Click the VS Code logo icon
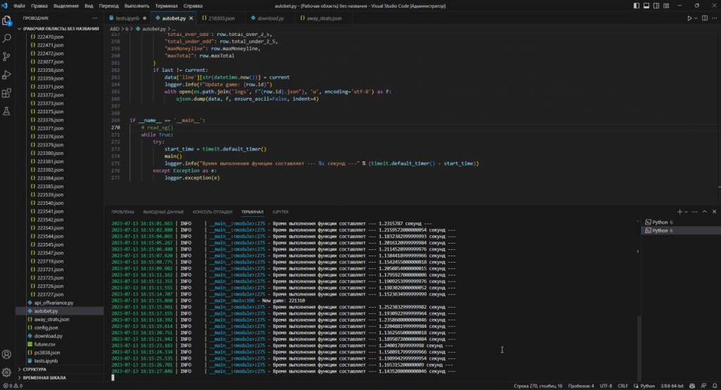 (x=5, y=6)
